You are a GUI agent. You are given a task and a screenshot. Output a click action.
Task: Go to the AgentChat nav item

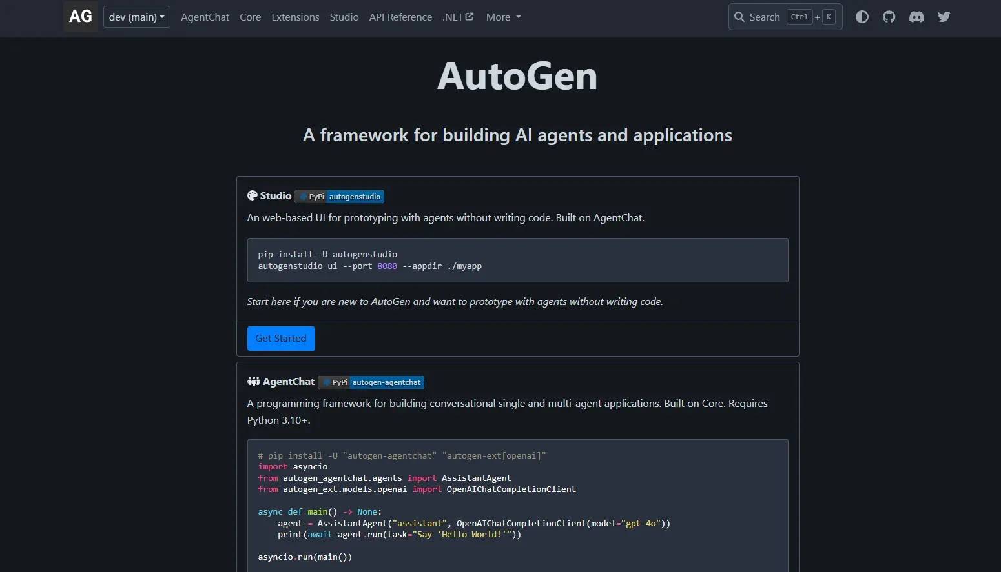pyautogui.click(x=205, y=17)
